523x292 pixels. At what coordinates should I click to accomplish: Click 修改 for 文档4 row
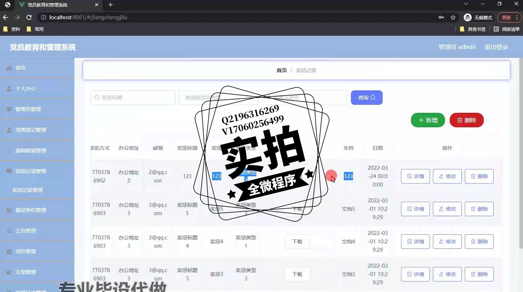coord(447,242)
